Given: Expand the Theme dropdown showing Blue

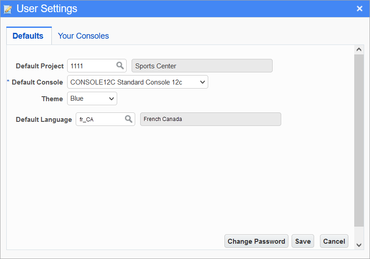Looking at the screenshot, I should [92, 98].
